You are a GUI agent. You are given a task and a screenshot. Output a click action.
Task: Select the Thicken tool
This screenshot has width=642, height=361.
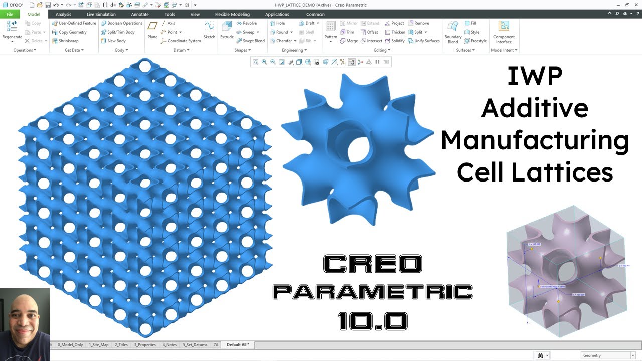pos(395,32)
